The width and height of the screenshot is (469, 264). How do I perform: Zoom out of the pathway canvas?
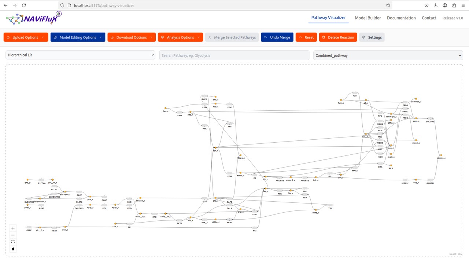tap(13, 235)
